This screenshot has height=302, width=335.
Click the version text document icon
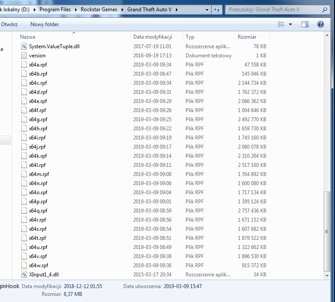[x=24, y=55]
